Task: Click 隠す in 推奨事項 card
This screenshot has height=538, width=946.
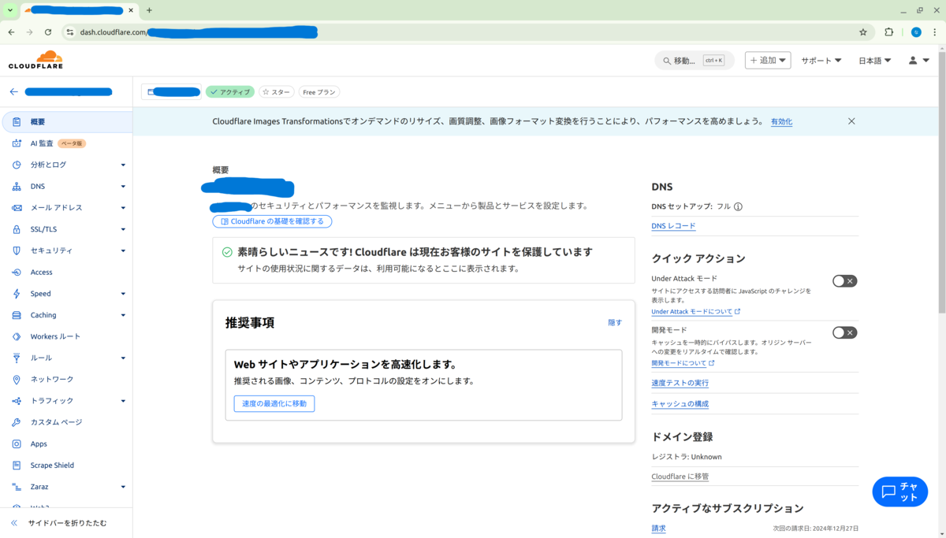Action: tap(615, 323)
